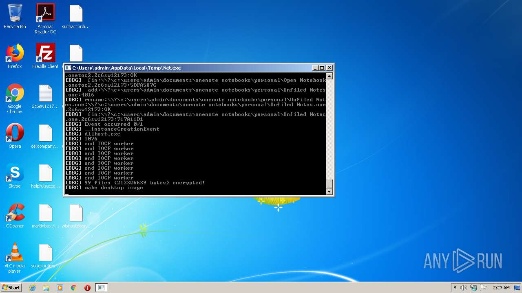The image size is (522, 293).
Task: Select the Net.exe console taskbar button
Action: [x=101, y=288]
